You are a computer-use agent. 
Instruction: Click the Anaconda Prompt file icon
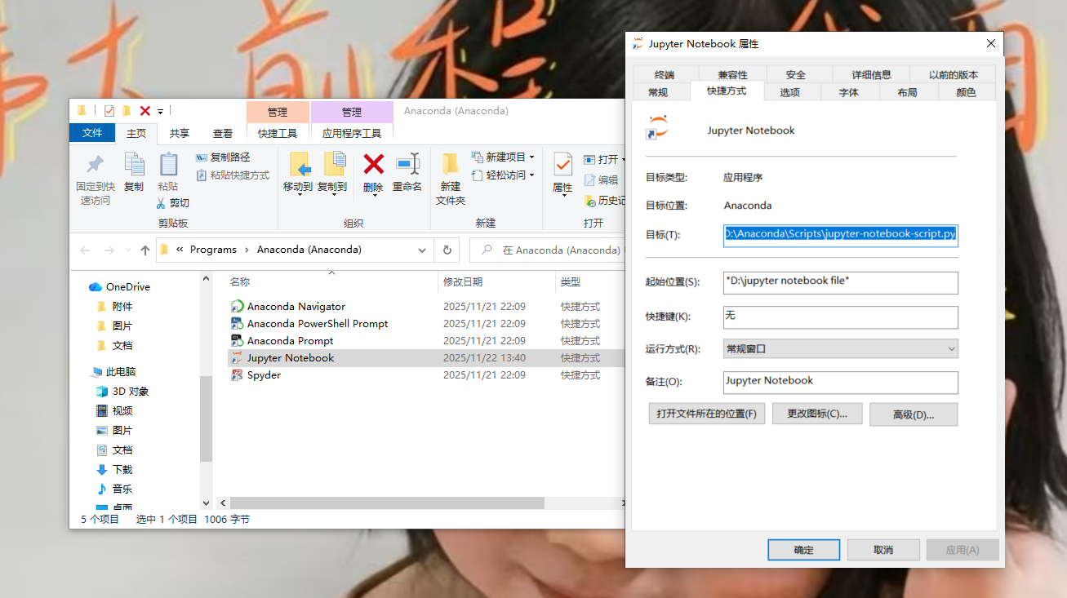click(238, 341)
